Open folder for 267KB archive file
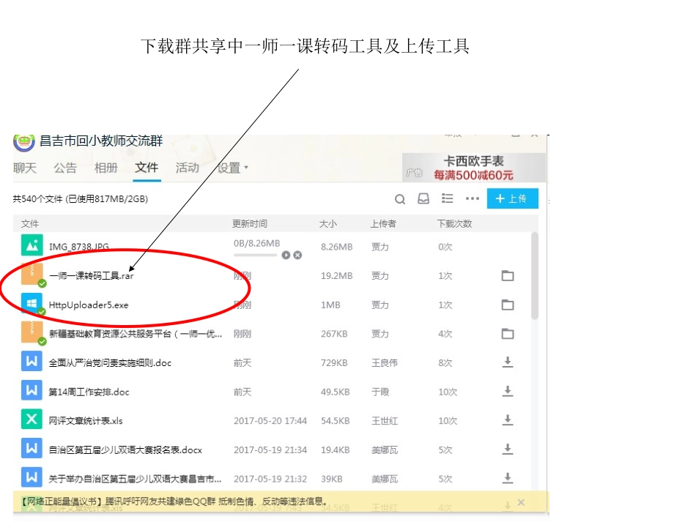 coord(508,334)
